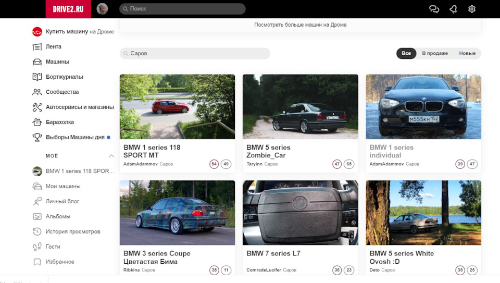Image resolution: width=500 pixels, height=283 pixels.
Task: Click the История просмотров clock icon
Action: (37, 231)
